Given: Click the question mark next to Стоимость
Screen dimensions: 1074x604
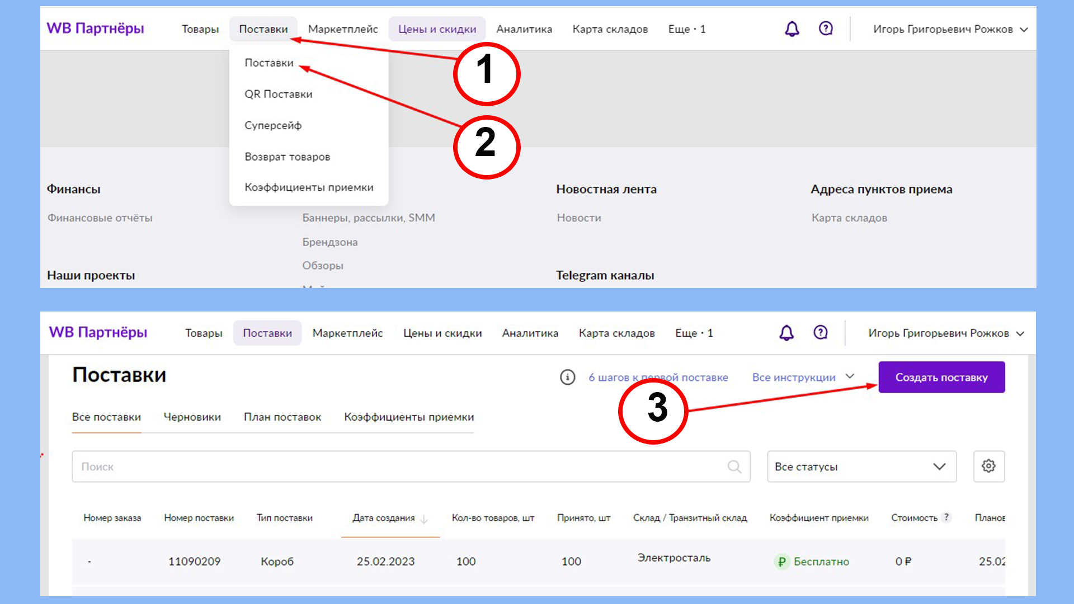Looking at the screenshot, I should point(946,517).
